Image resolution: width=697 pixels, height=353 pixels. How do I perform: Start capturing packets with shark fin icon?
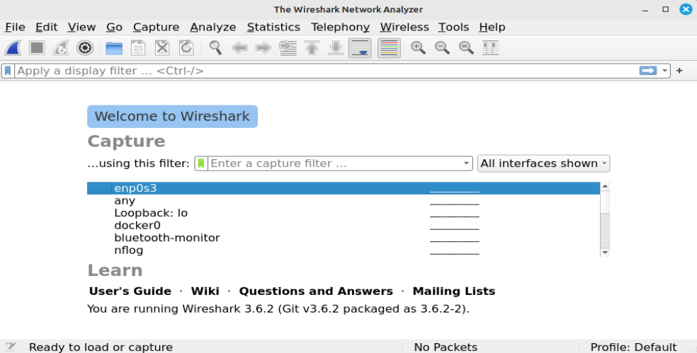[x=13, y=48]
